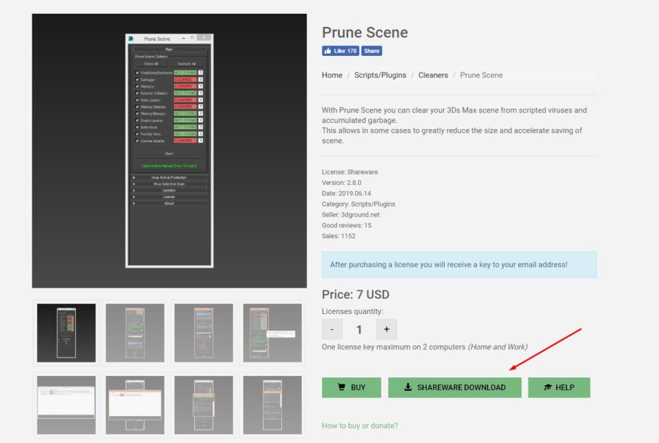Viewport: 659px width, 443px height.
Task: Disable the Anim Layers checkbox
Action: click(x=137, y=99)
